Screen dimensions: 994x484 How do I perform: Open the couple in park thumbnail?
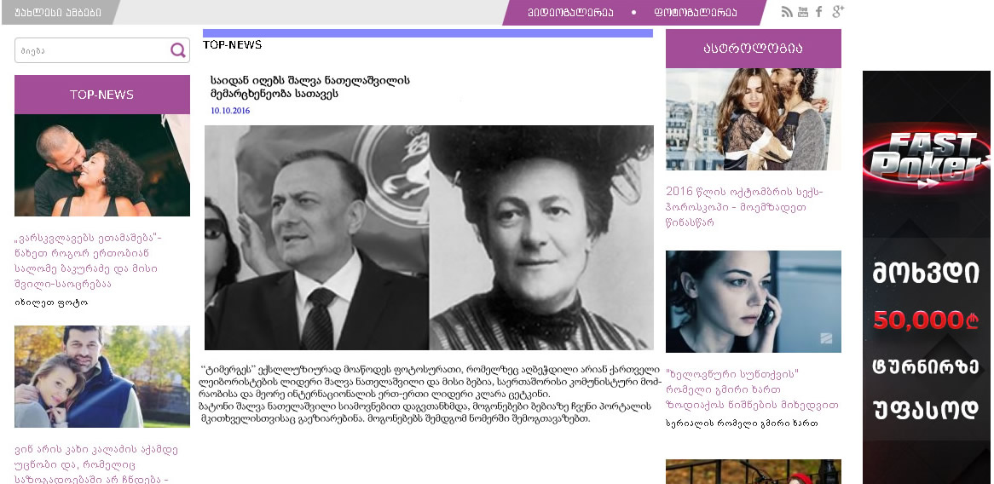coord(102,377)
